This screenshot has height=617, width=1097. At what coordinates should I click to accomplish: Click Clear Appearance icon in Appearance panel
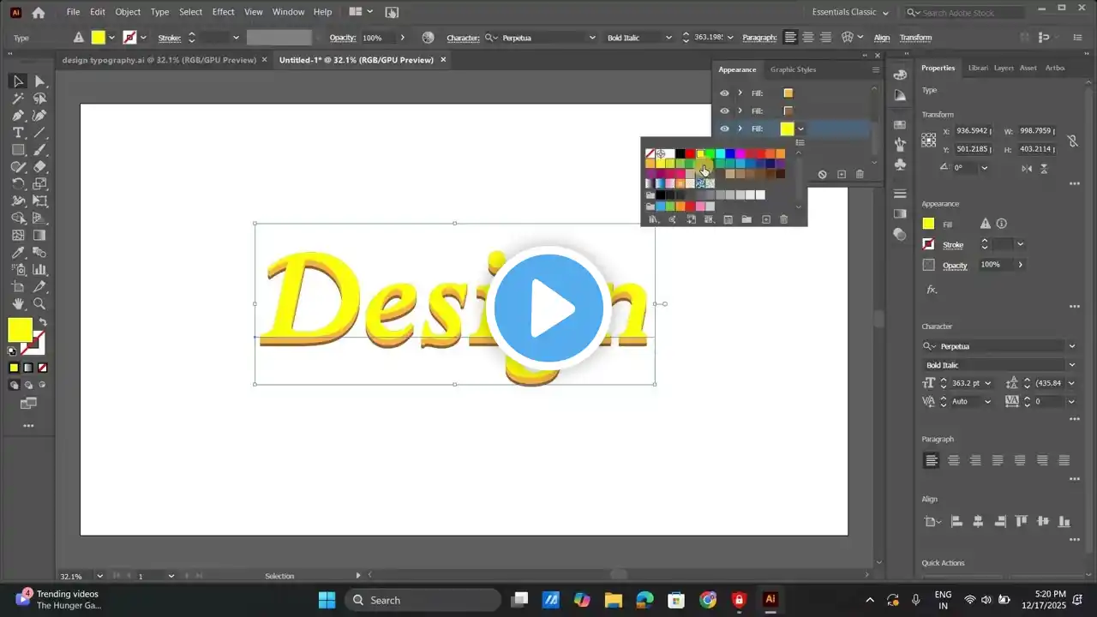tap(822, 175)
